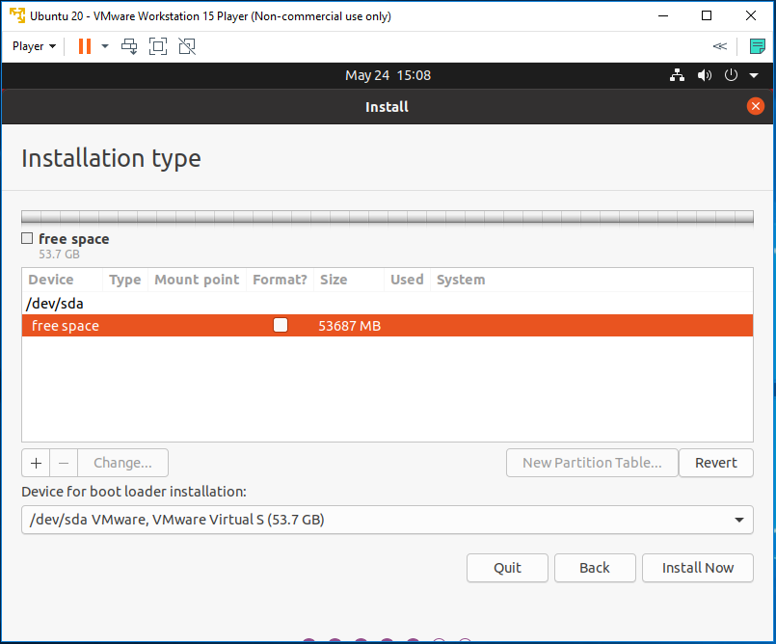This screenshot has height=644, width=776.
Task: Maximize the VMware Player window
Action: click(707, 15)
